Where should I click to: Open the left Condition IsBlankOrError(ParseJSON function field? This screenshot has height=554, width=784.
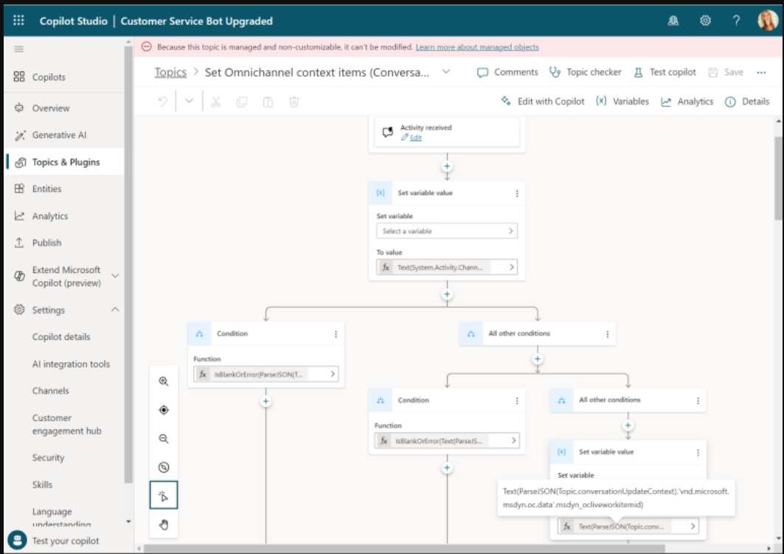pyautogui.click(x=266, y=374)
